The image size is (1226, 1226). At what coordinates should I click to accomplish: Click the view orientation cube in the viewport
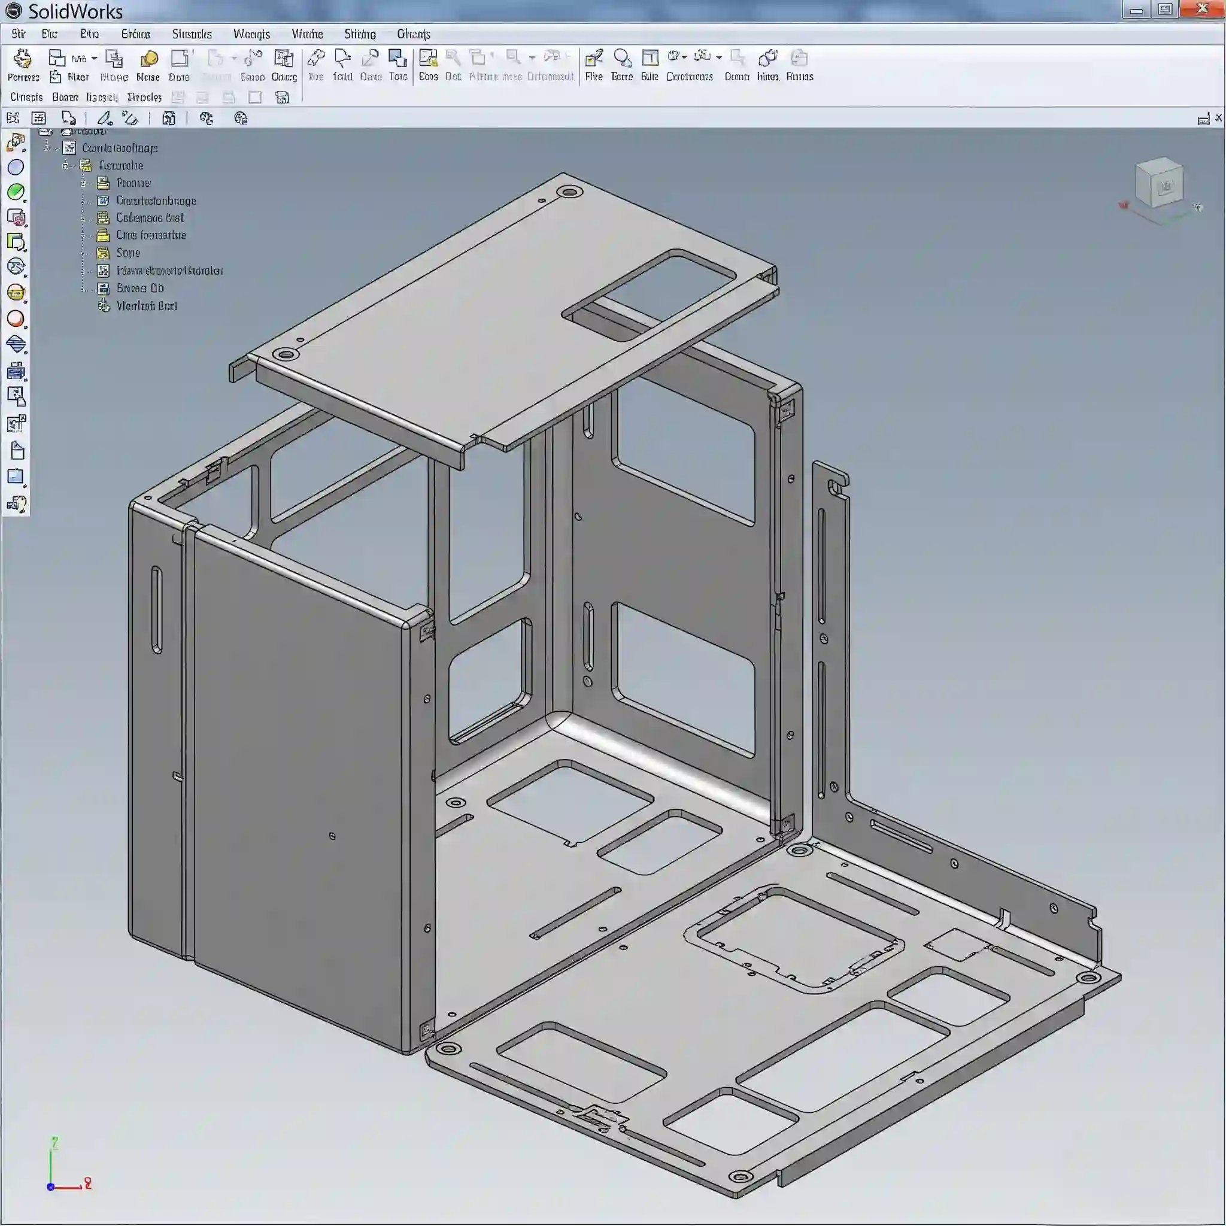[1159, 183]
